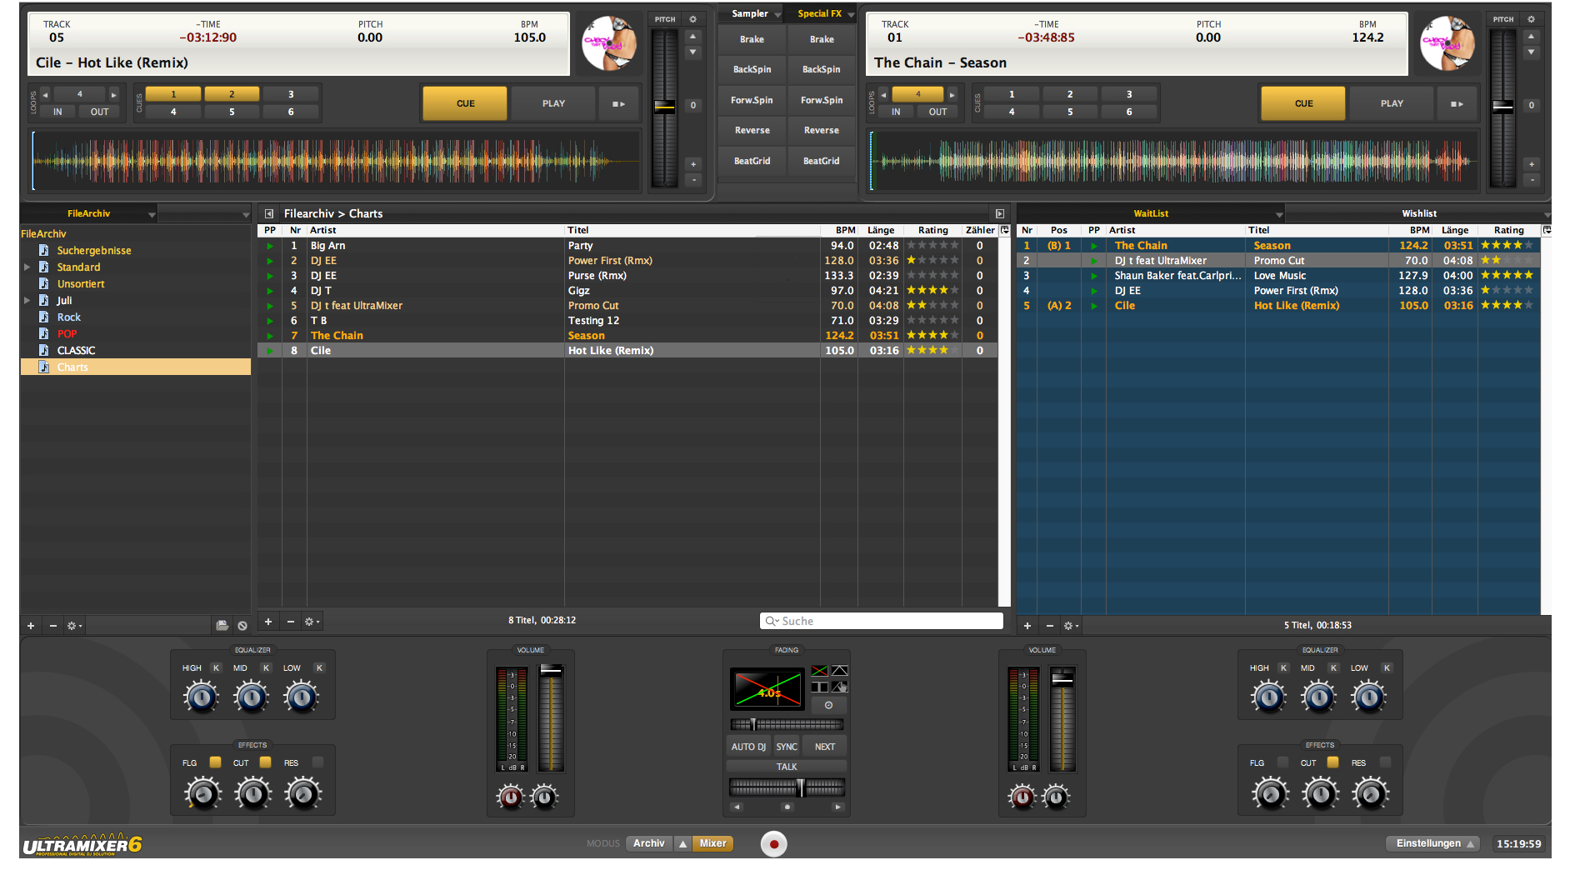Select the Rock group in FileArchiv
This screenshot has height=875, width=1585.
(68, 317)
